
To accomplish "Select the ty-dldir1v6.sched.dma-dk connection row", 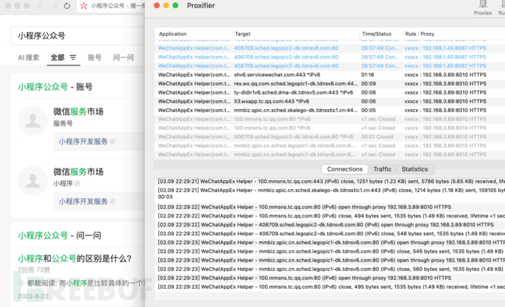I will coord(329,92).
